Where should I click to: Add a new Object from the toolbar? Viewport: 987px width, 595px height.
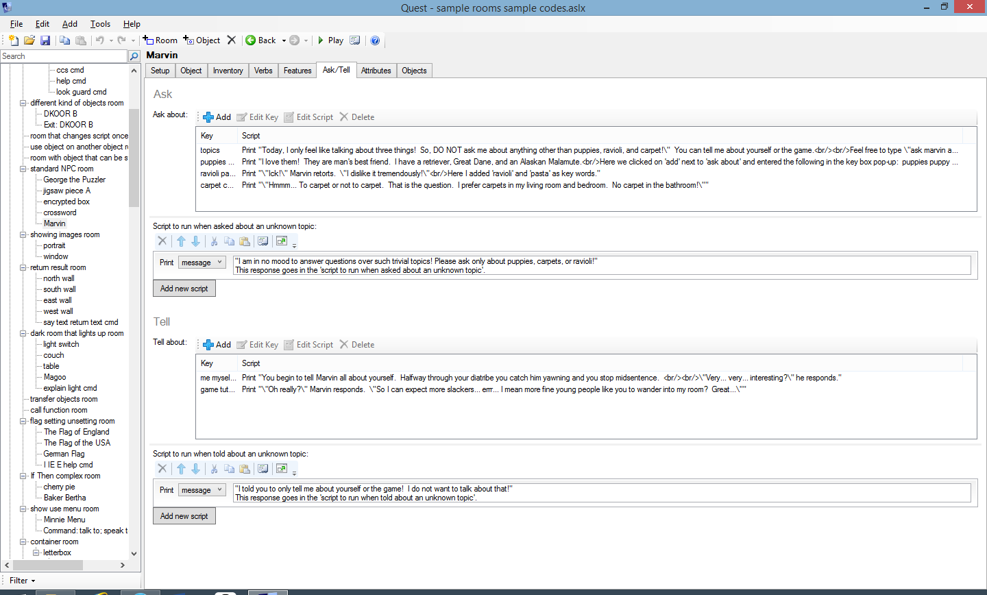(x=201, y=40)
